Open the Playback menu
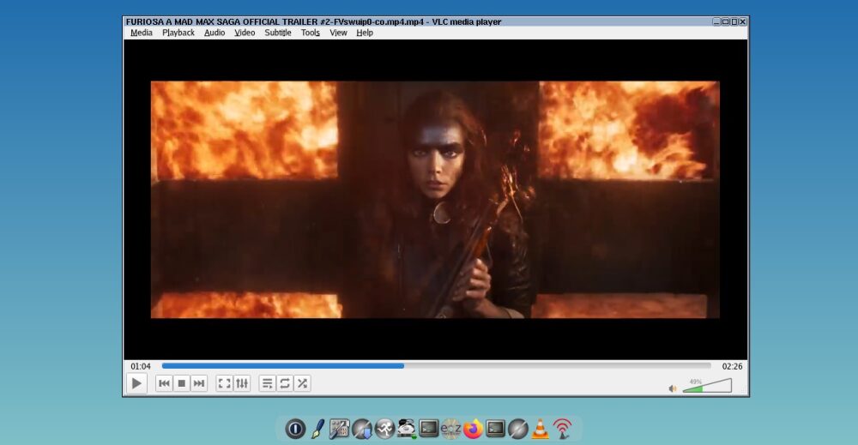This screenshot has width=858, height=445. pos(178,33)
